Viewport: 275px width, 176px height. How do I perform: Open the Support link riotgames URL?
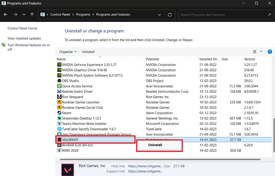[x=145, y=171]
